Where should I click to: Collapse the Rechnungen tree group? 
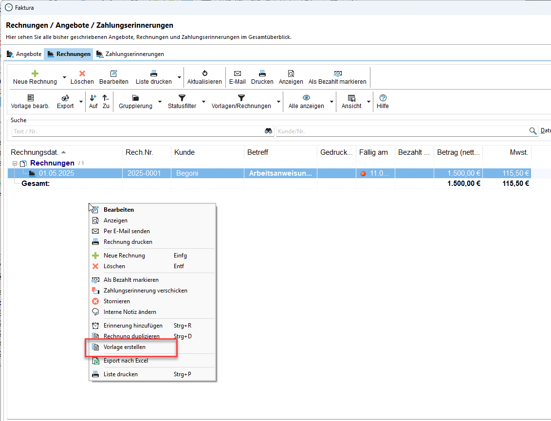15,164
